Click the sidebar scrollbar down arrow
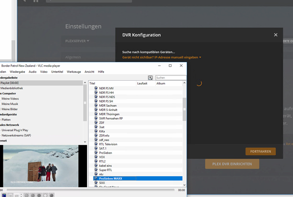This screenshot has height=197, width=293. (85, 142)
